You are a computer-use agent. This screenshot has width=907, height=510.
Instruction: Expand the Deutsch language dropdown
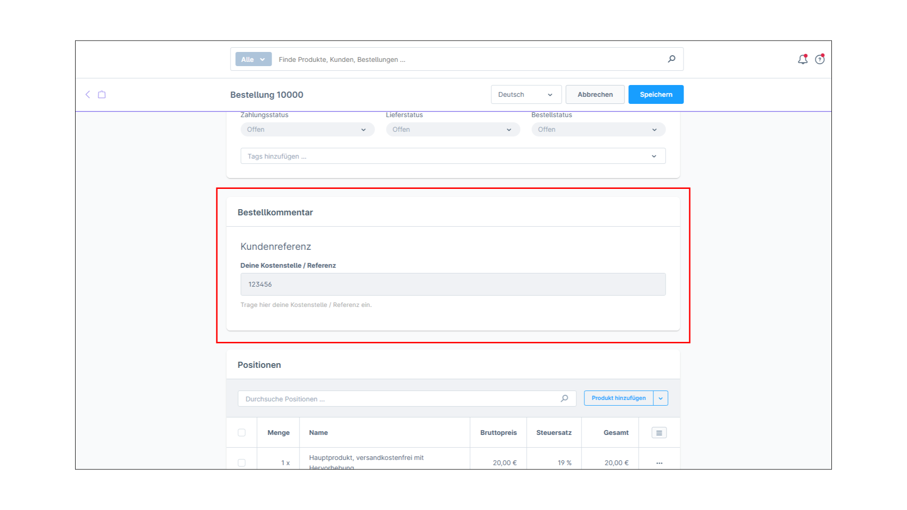click(x=526, y=94)
